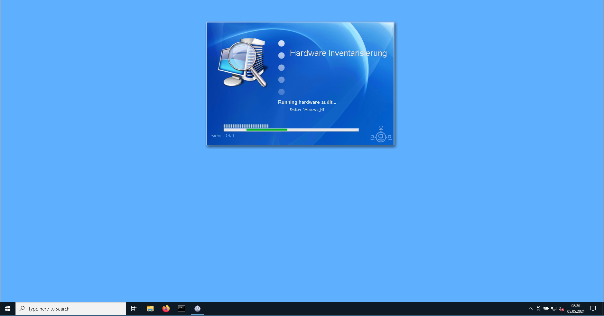This screenshot has height=316, width=604.
Task: Open the notification center icon
Action: [593, 309]
